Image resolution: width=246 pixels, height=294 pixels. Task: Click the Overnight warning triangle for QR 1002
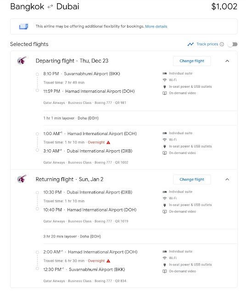pos(108,142)
